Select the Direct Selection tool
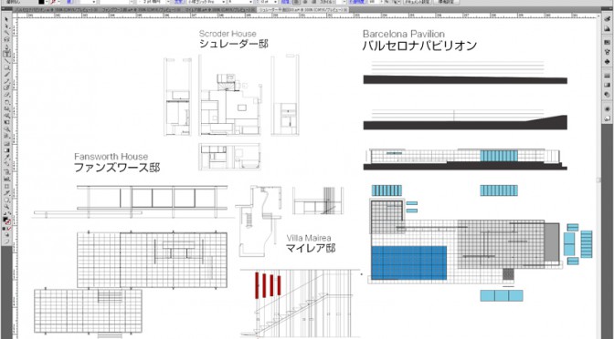The image size is (614, 339). tap(7, 26)
